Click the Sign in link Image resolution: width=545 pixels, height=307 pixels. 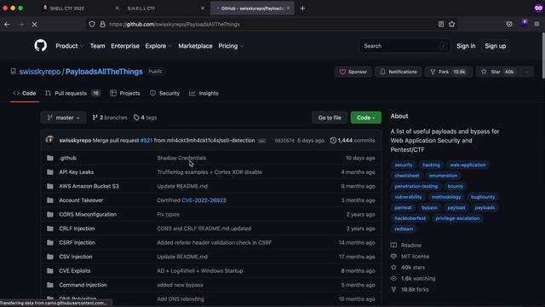[x=466, y=46]
